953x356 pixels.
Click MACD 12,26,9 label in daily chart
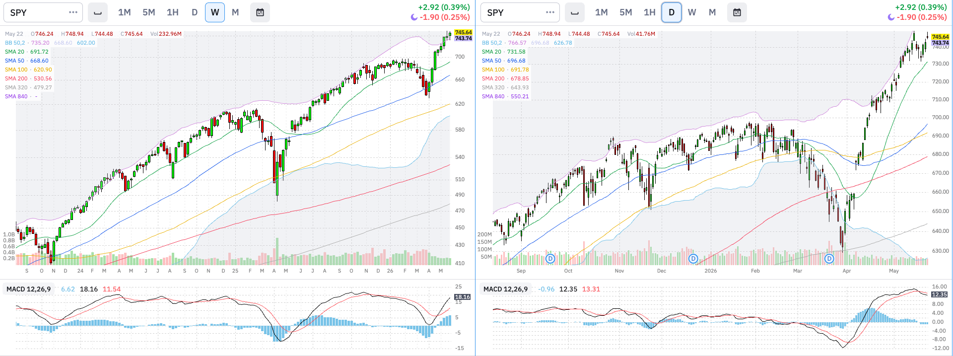click(505, 289)
